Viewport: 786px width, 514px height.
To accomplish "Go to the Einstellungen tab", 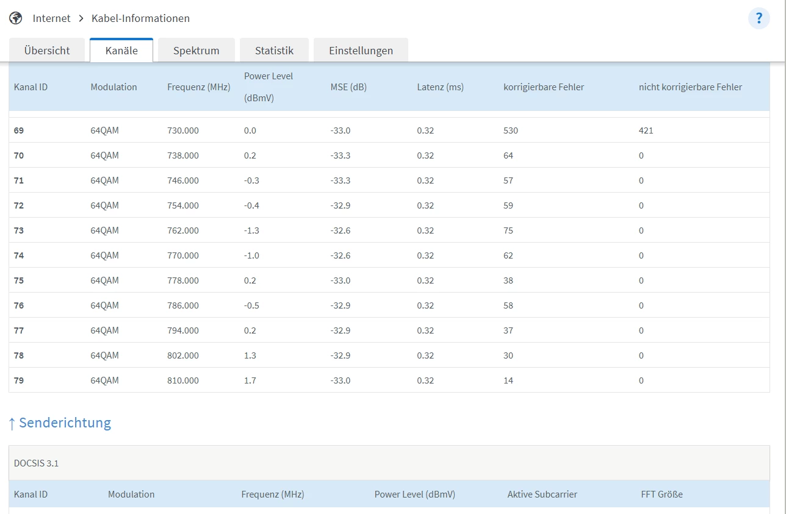I will click(361, 51).
